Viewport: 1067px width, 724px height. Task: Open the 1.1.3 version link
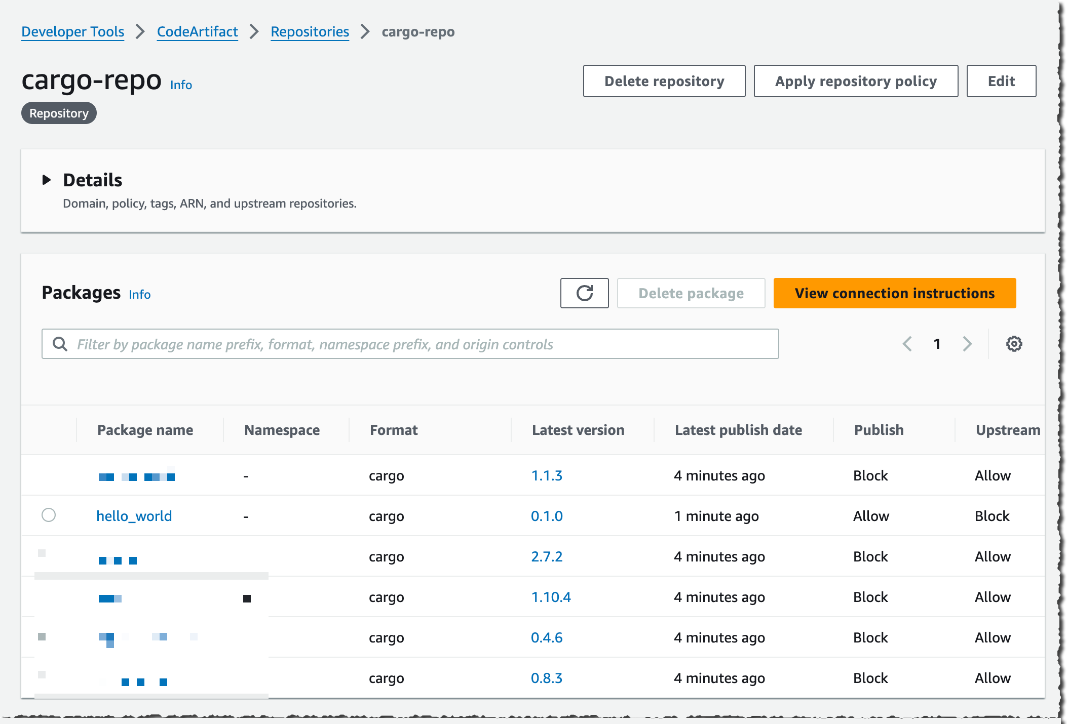pyautogui.click(x=546, y=475)
